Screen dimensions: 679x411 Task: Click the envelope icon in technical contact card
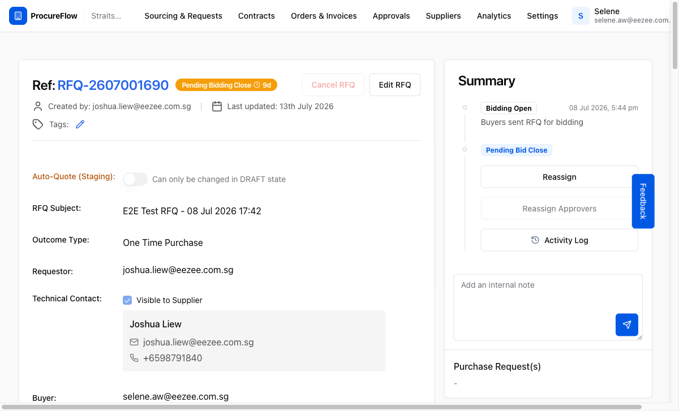click(134, 342)
